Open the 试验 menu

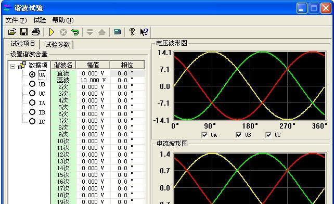point(40,20)
